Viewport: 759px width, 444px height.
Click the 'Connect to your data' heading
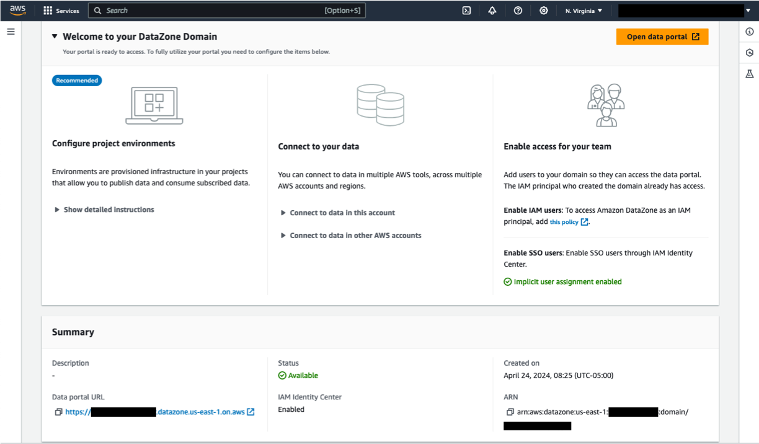click(319, 146)
